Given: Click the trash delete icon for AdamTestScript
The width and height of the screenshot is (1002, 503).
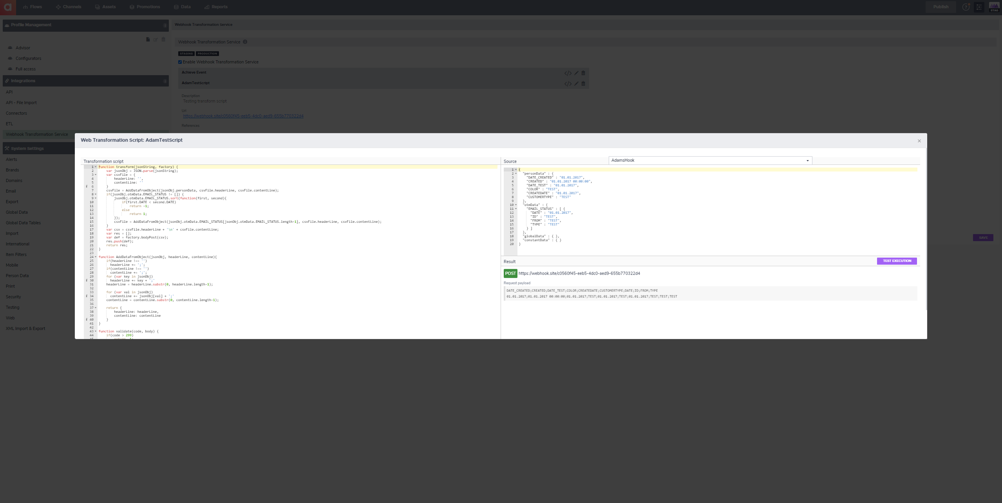Looking at the screenshot, I should [x=583, y=84].
